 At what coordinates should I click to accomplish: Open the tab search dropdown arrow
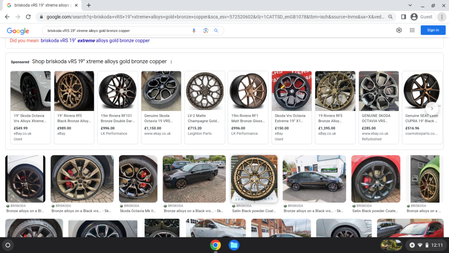click(x=410, y=5)
